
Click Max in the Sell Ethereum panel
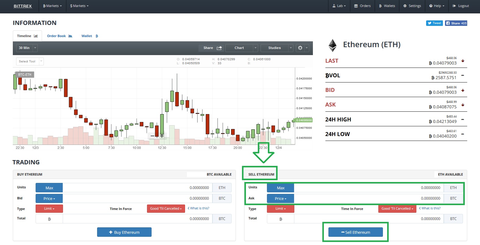281,188
